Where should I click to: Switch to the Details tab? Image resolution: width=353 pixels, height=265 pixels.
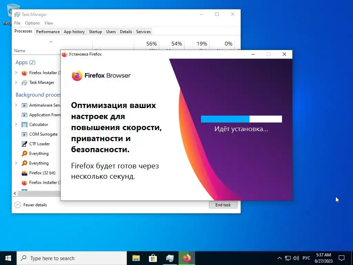126,32
